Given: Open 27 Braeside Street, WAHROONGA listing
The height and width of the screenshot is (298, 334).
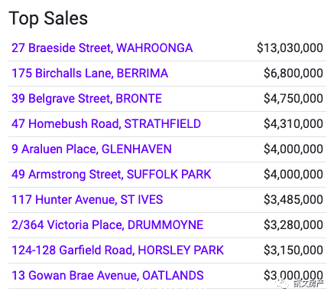Looking at the screenshot, I should [x=102, y=48].
